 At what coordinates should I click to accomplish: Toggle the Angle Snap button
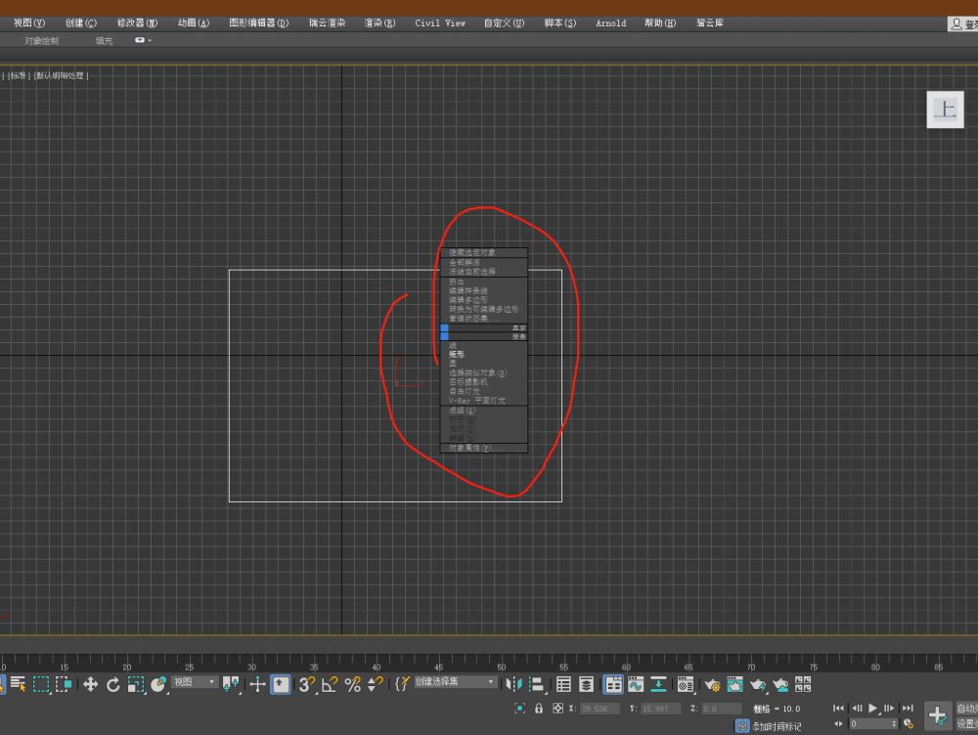330,684
